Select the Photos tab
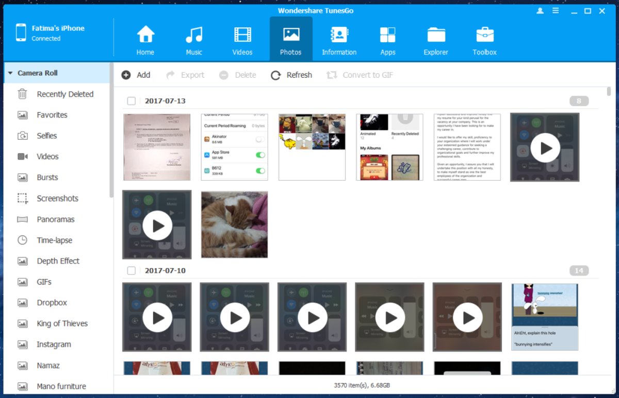 [291, 39]
